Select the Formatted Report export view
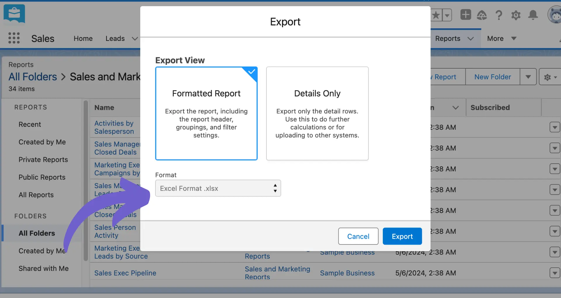The width and height of the screenshot is (561, 298). 206,113
